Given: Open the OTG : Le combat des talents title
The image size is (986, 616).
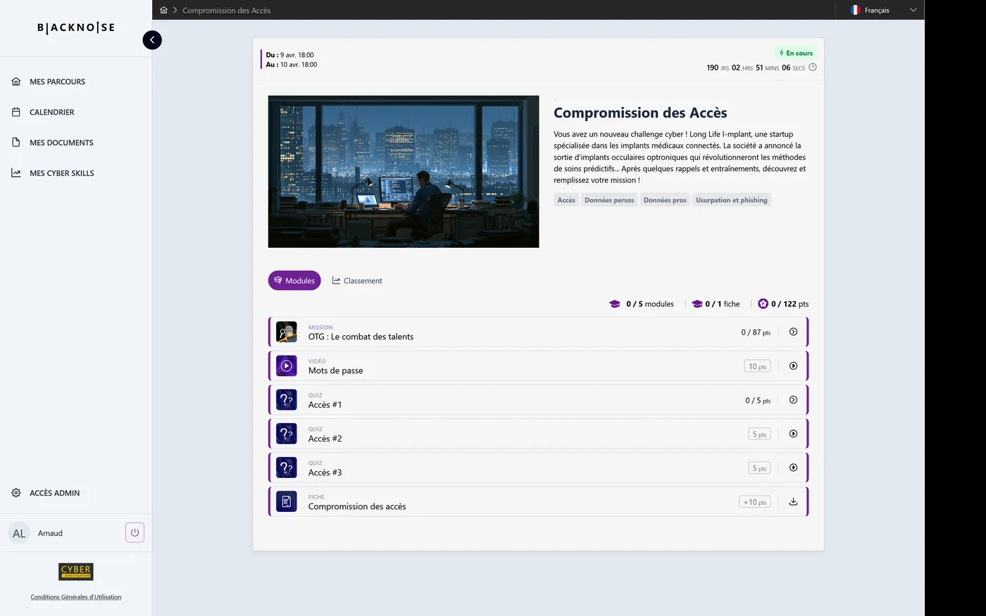Looking at the screenshot, I should point(361,337).
